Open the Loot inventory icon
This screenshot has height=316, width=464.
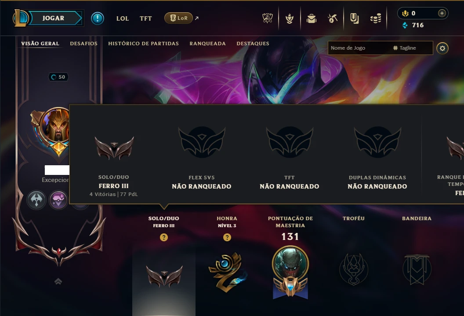(354, 18)
